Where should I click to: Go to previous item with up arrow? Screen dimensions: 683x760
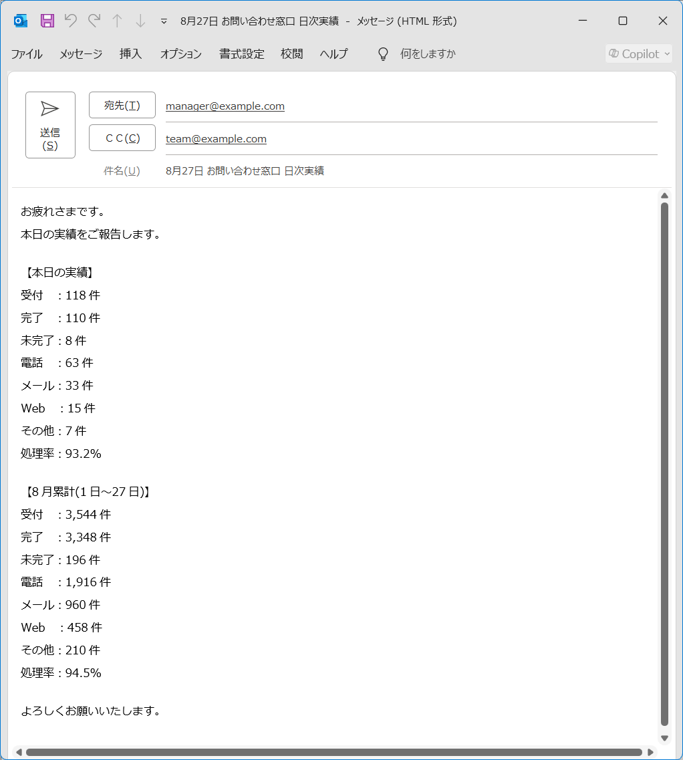[x=117, y=21]
